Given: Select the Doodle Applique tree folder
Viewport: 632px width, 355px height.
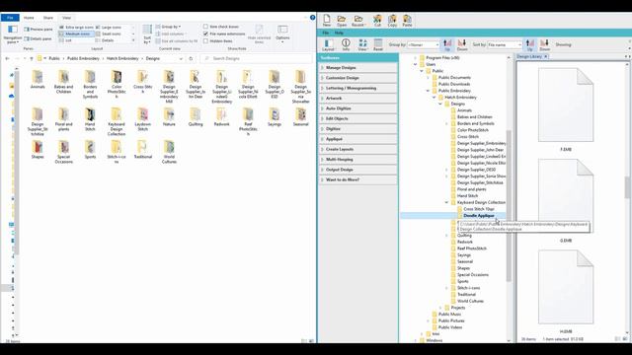Looking at the screenshot, I should pyautogui.click(x=478, y=216).
